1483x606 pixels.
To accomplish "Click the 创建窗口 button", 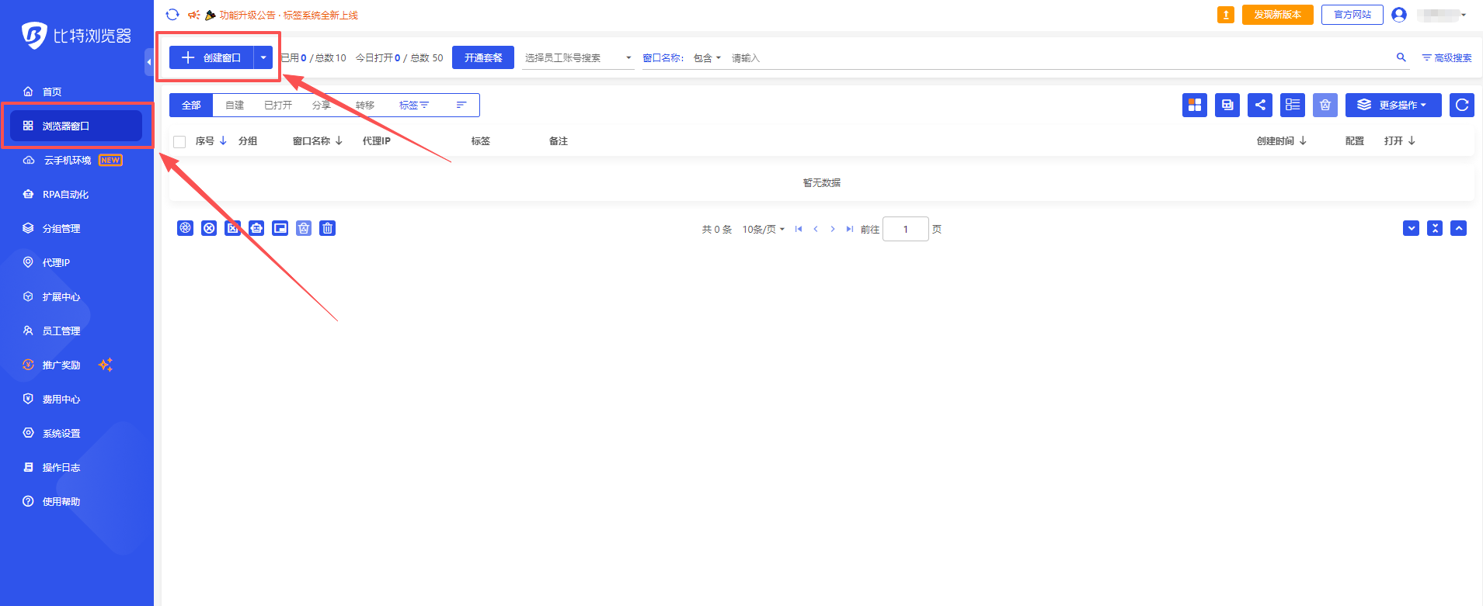I will tap(211, 57).
